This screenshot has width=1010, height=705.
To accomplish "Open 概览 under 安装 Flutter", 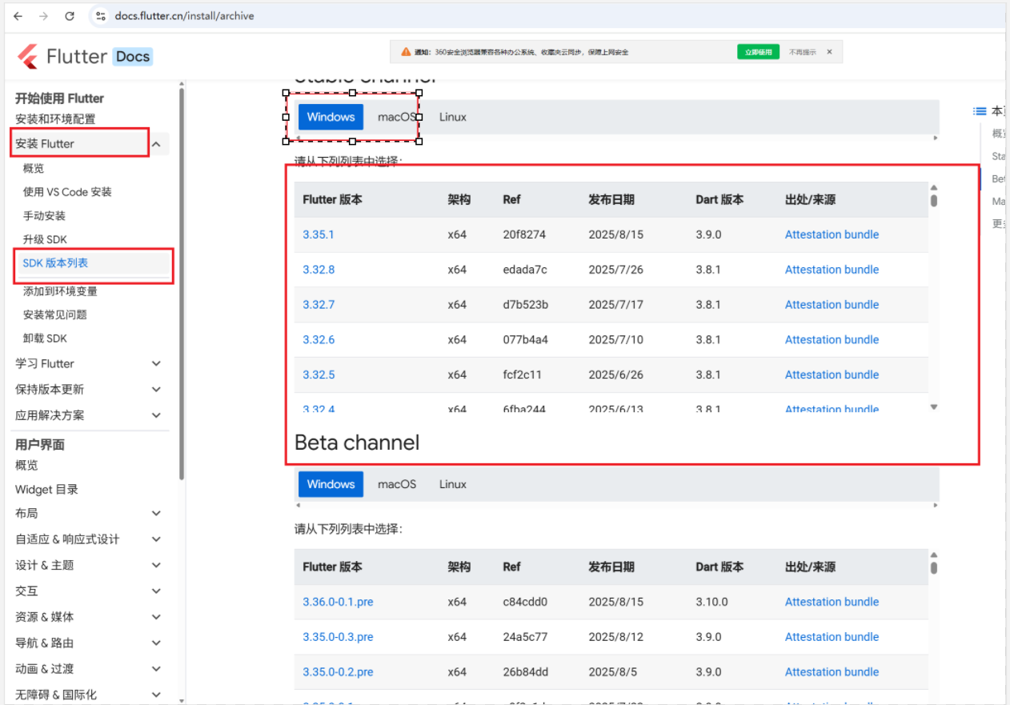I will [x=34, y=168].
